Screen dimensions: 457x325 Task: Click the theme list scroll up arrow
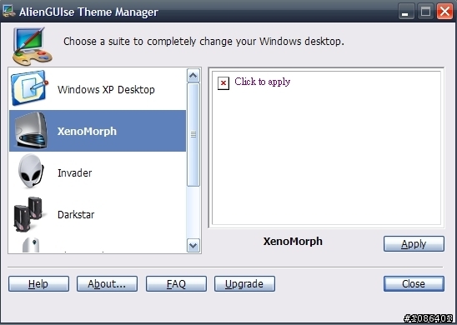point(193,76)
